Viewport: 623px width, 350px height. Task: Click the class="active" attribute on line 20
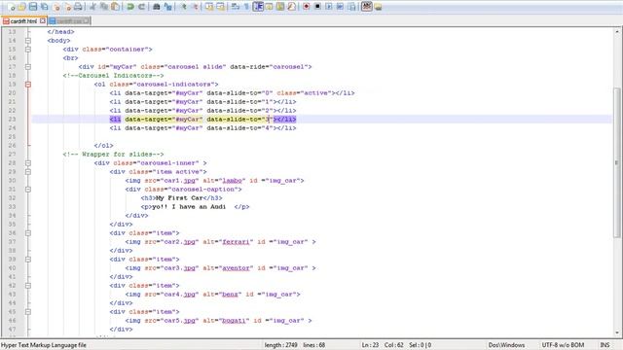[304, 93]
